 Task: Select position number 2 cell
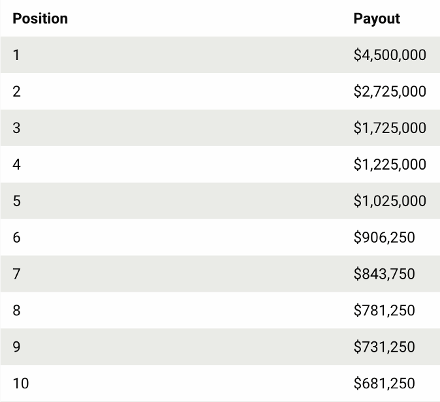pyautogui.click(x=16, y=91)
